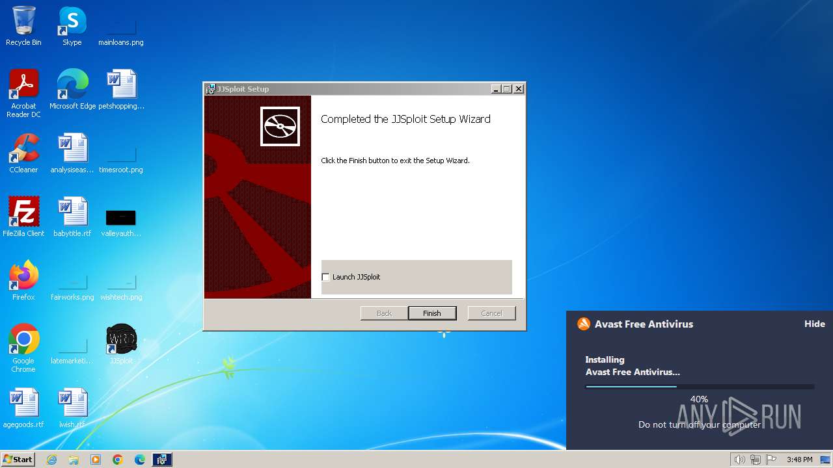This screenshot has width=833, height=468.
Task: Open Google Chrome desktop shortcut
Action: pyautogui.click(x=23, y=348)
